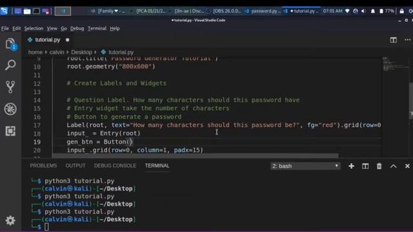Open the View menu
The image size is (413, 232).
click(52, 28)
